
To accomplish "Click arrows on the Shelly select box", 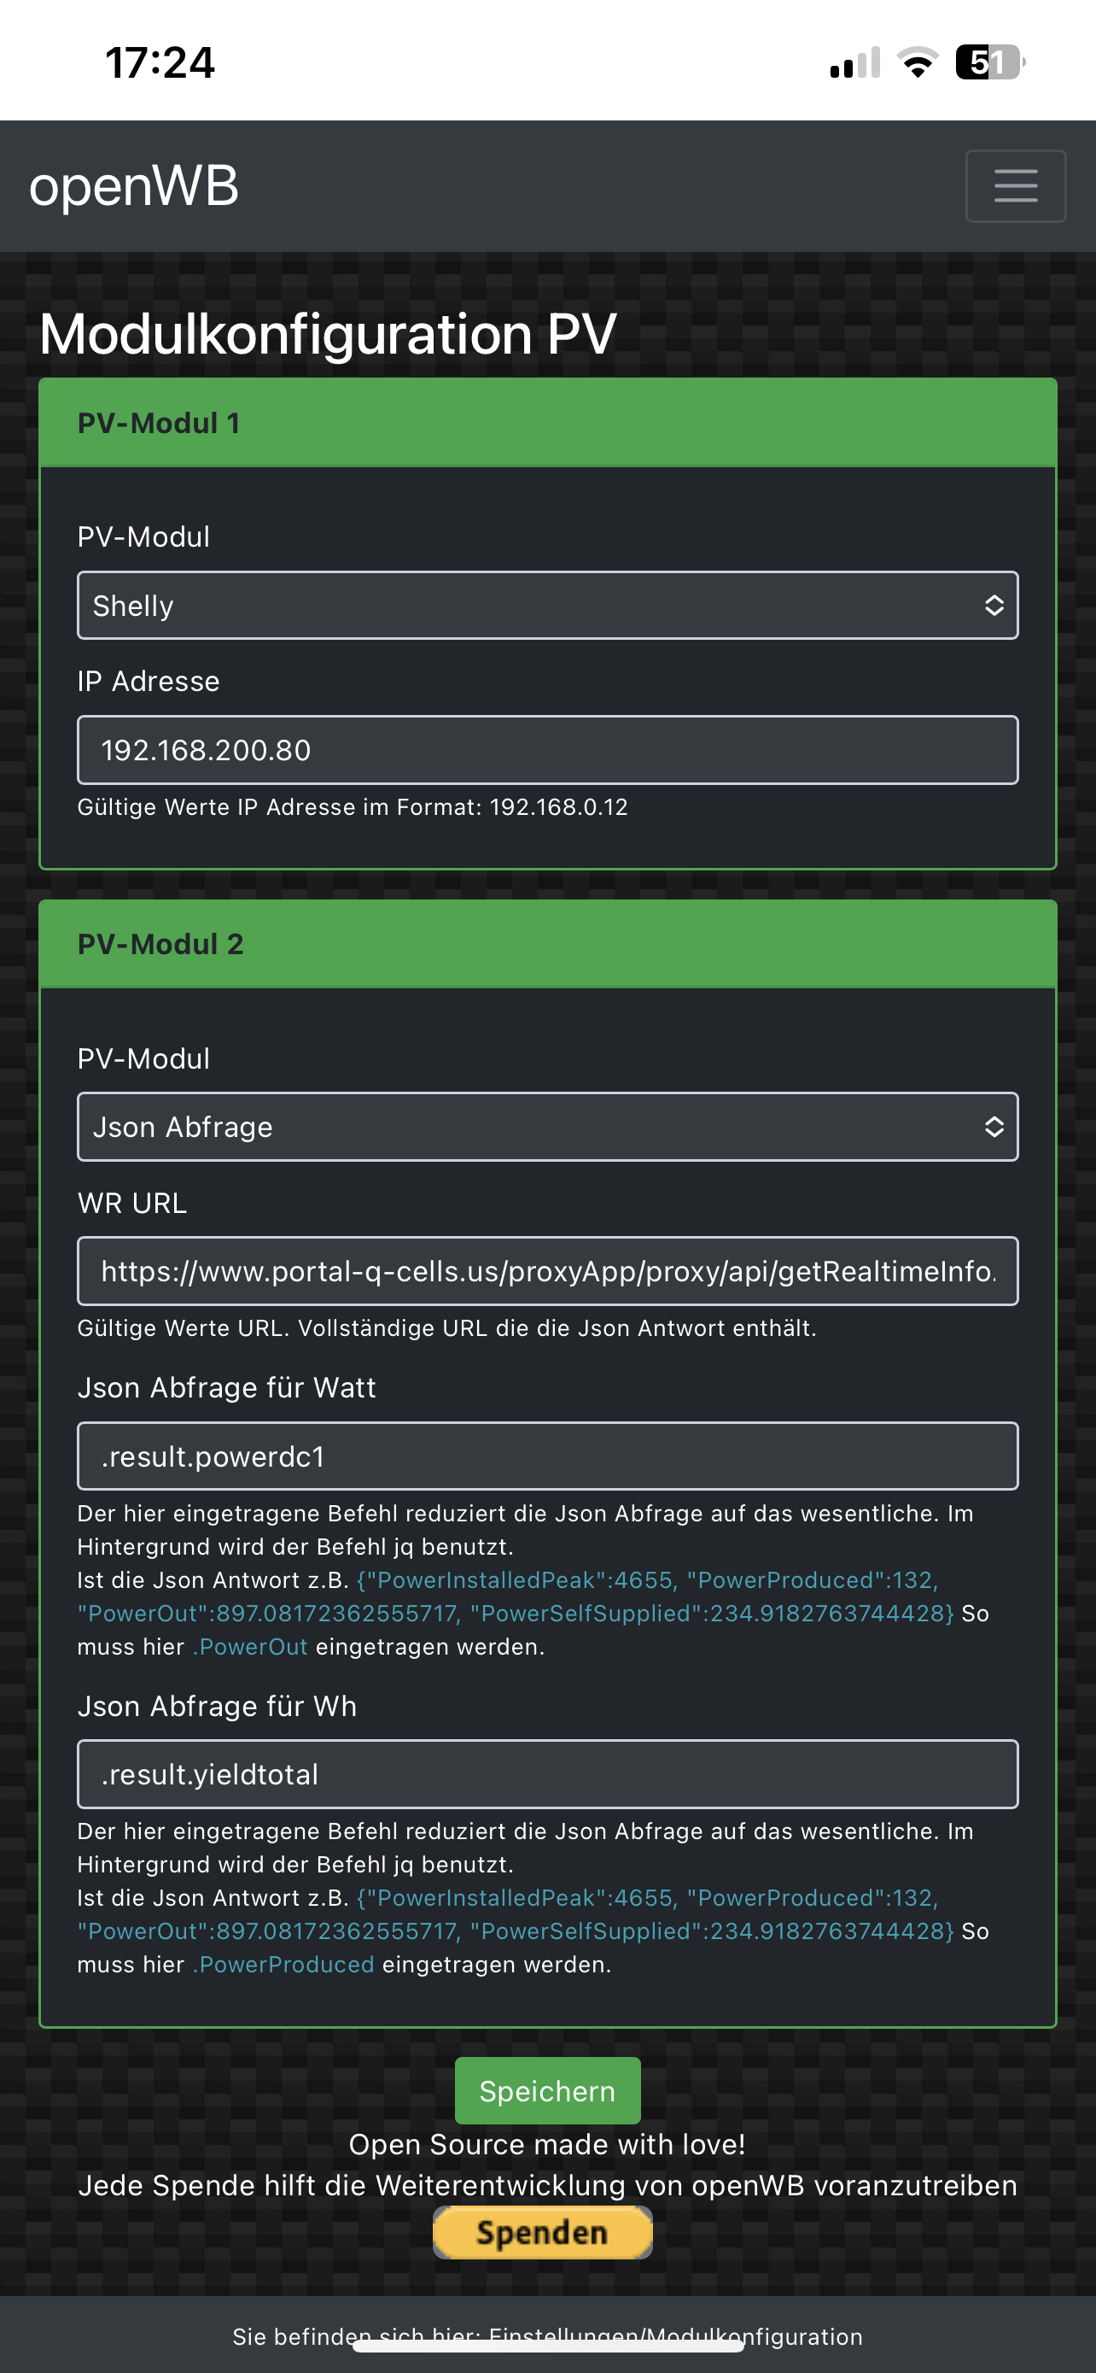I will point(994,606).
